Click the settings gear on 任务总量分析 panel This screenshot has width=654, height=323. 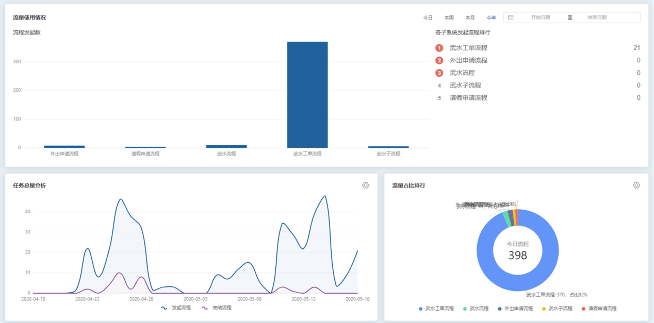(x=366, y=185)
